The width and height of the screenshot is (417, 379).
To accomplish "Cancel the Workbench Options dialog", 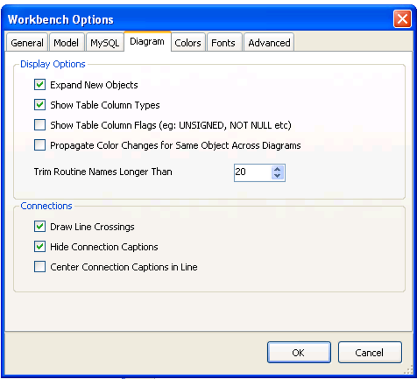I will coord(370,352).
